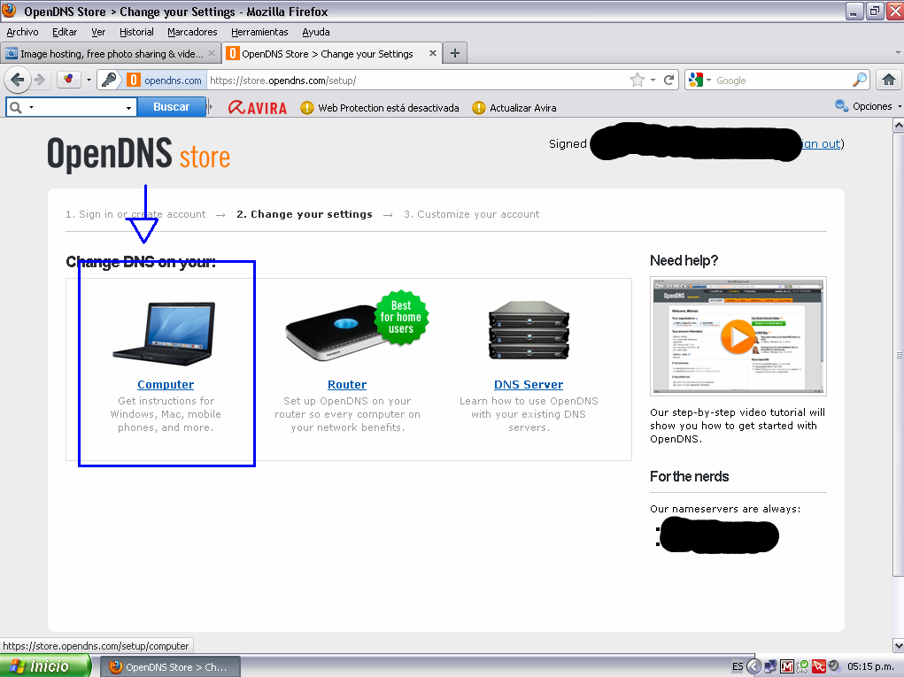The width and height of the screenshot is (904, 677).
Task: Click the sign out link
Action: coord(821,143)
